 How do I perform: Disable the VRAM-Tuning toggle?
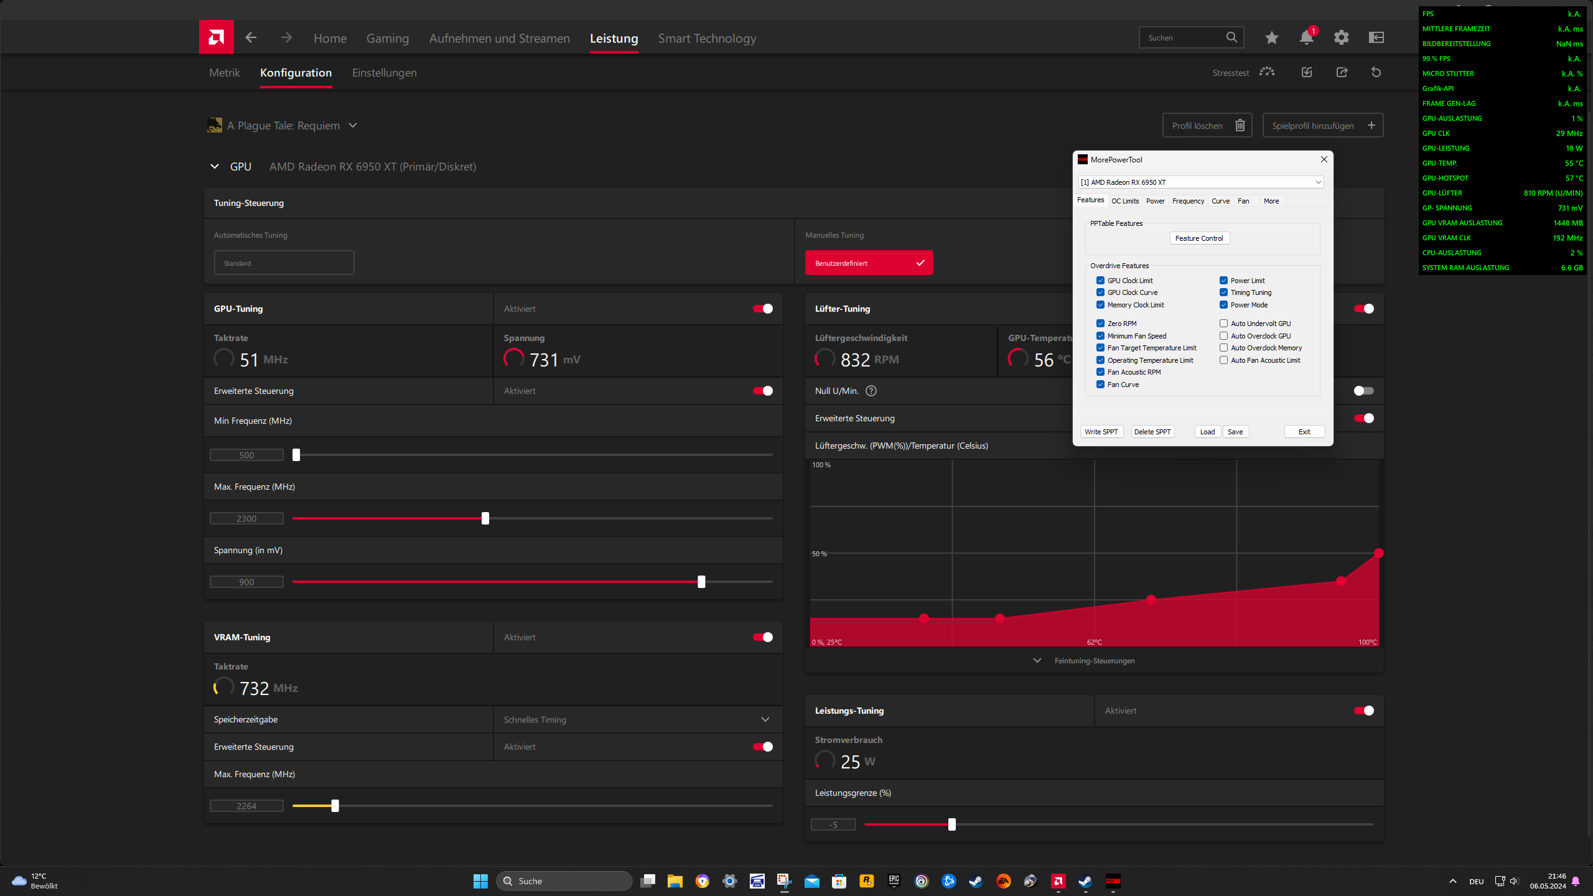(762, 637)
